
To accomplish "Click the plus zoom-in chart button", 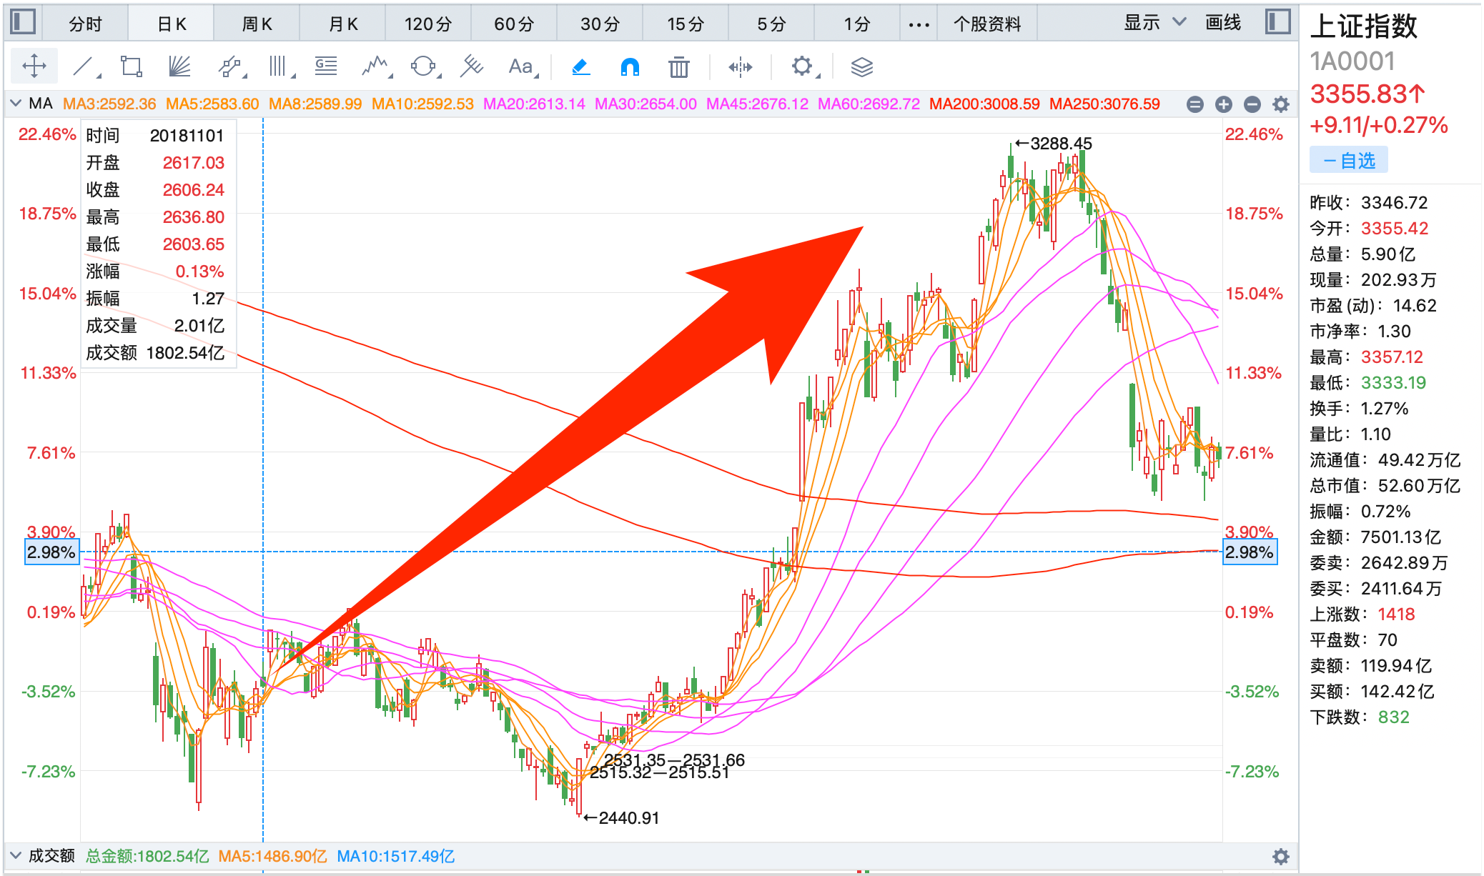I will point(1224,104).
